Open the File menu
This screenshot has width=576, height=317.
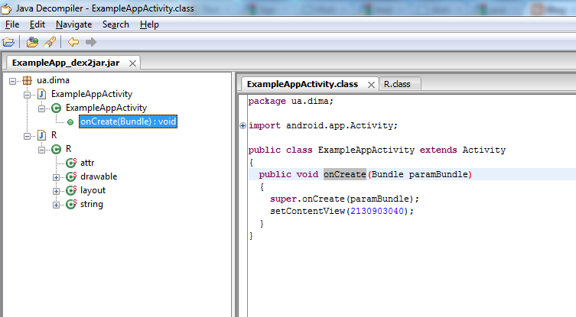(x=12, y=24)
